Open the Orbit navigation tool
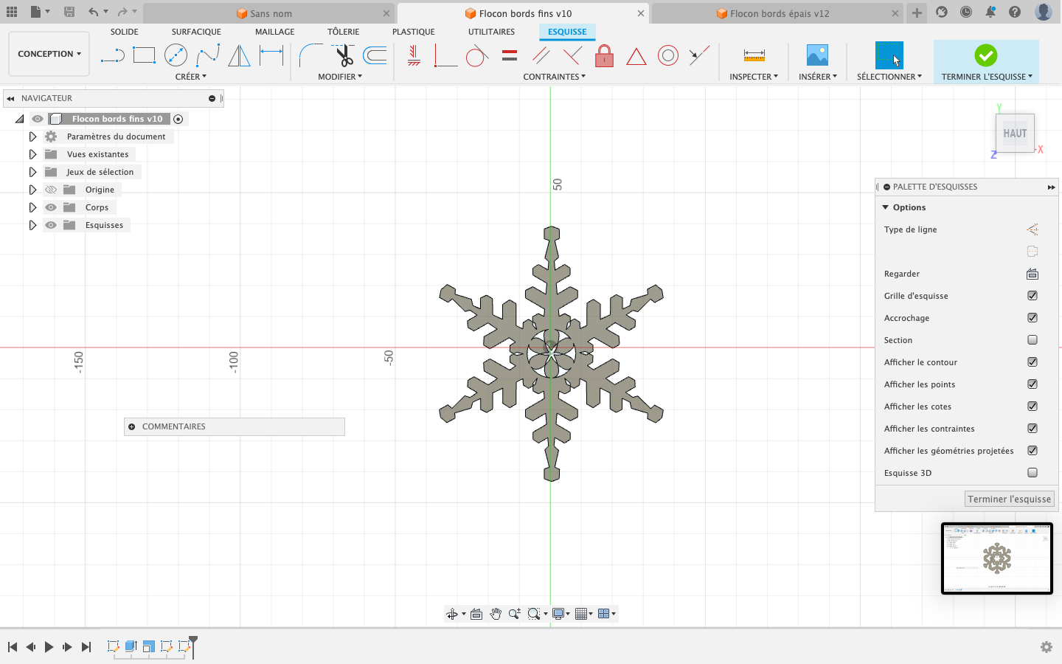 (x=452, y=614)
